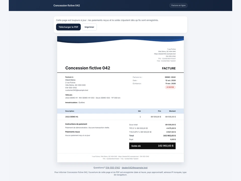Click the Solde dû black box
This screenshot has width=241, height=181.
pyautogui.click(x=152, y=146)
